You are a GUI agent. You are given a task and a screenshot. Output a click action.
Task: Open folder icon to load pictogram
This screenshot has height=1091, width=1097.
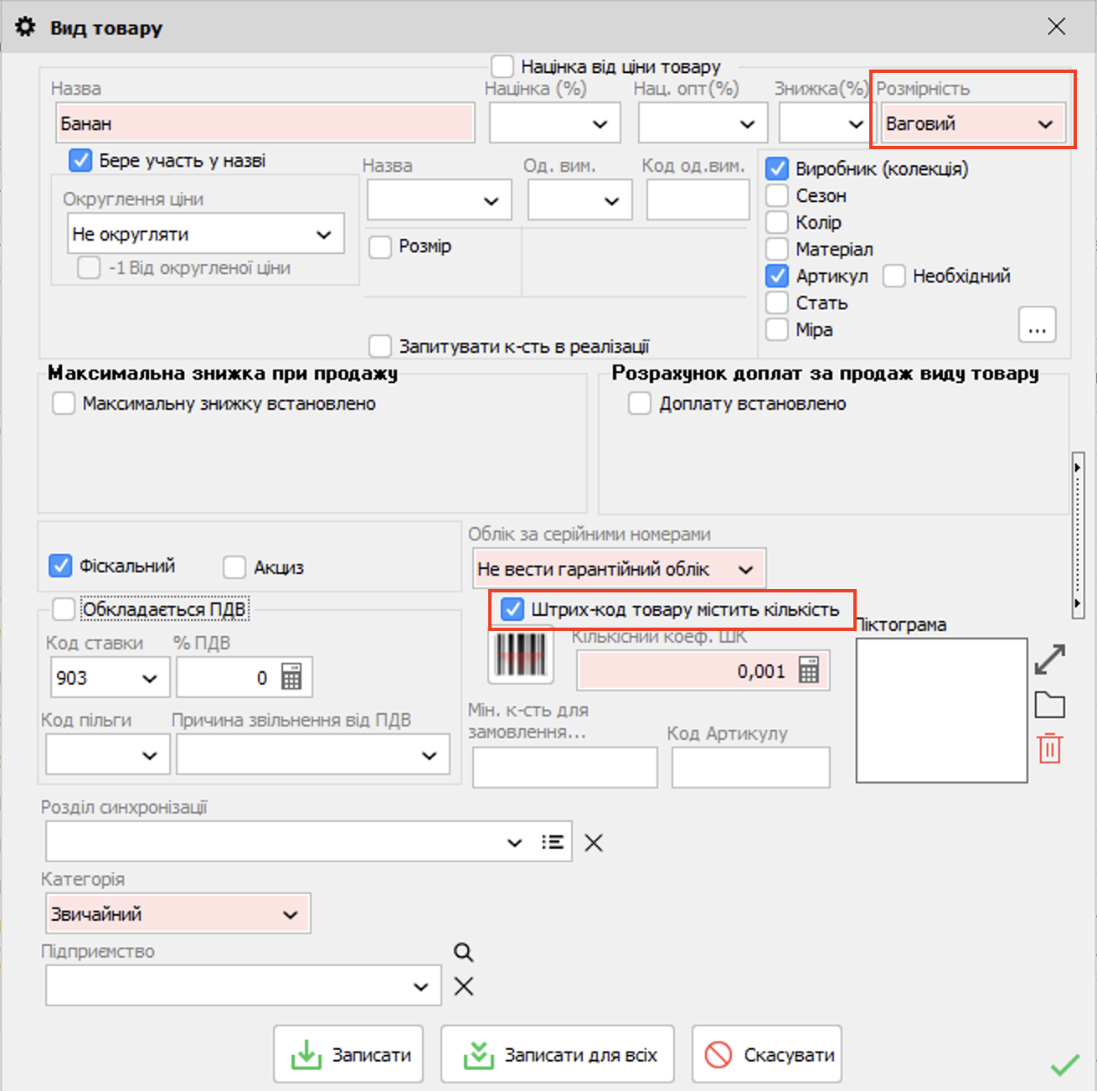[x=1049, y=706]
